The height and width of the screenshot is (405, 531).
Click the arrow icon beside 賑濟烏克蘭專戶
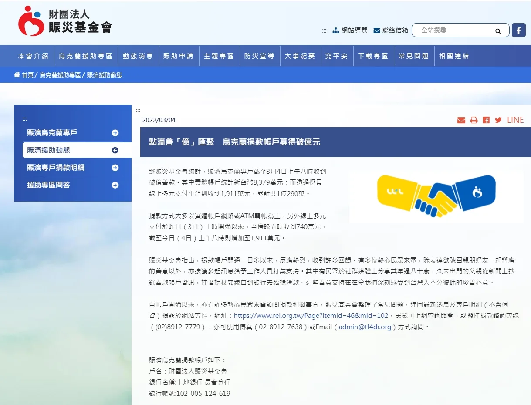(x=115, y=133)
